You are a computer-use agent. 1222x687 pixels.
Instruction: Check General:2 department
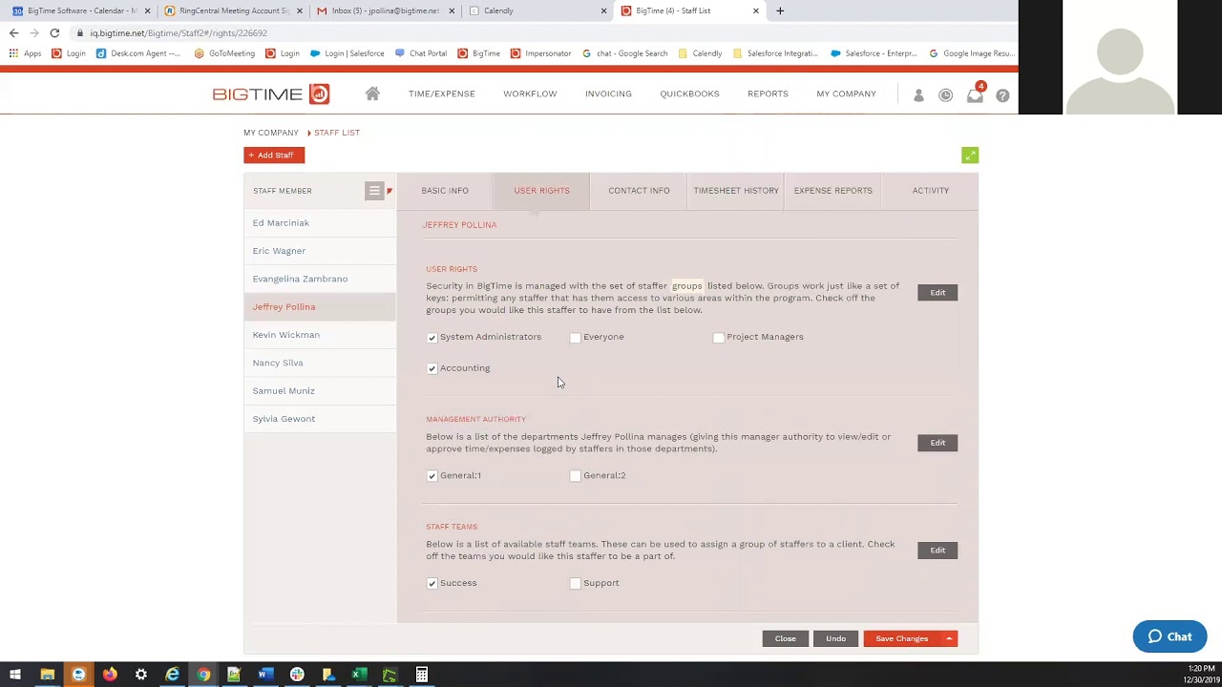tap(576, 476)
